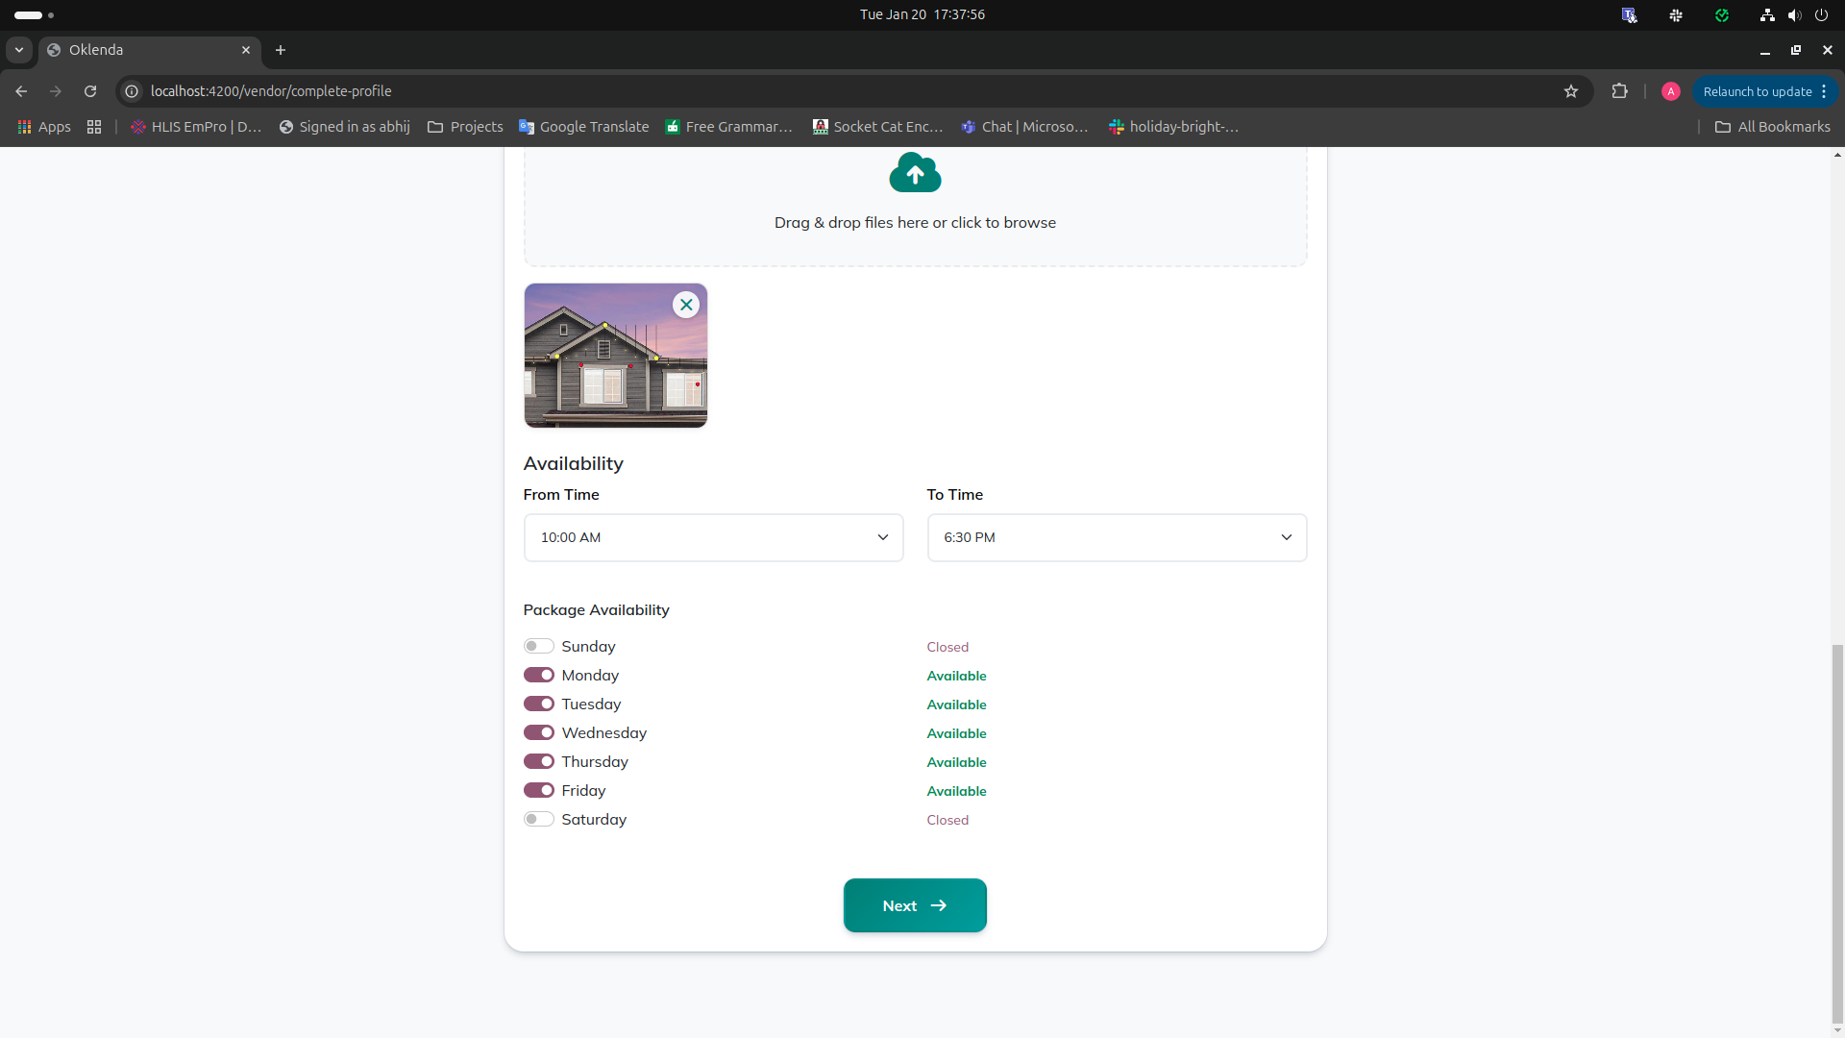
Task: Reload the page using the refresh icon
Action: point(90,91)
